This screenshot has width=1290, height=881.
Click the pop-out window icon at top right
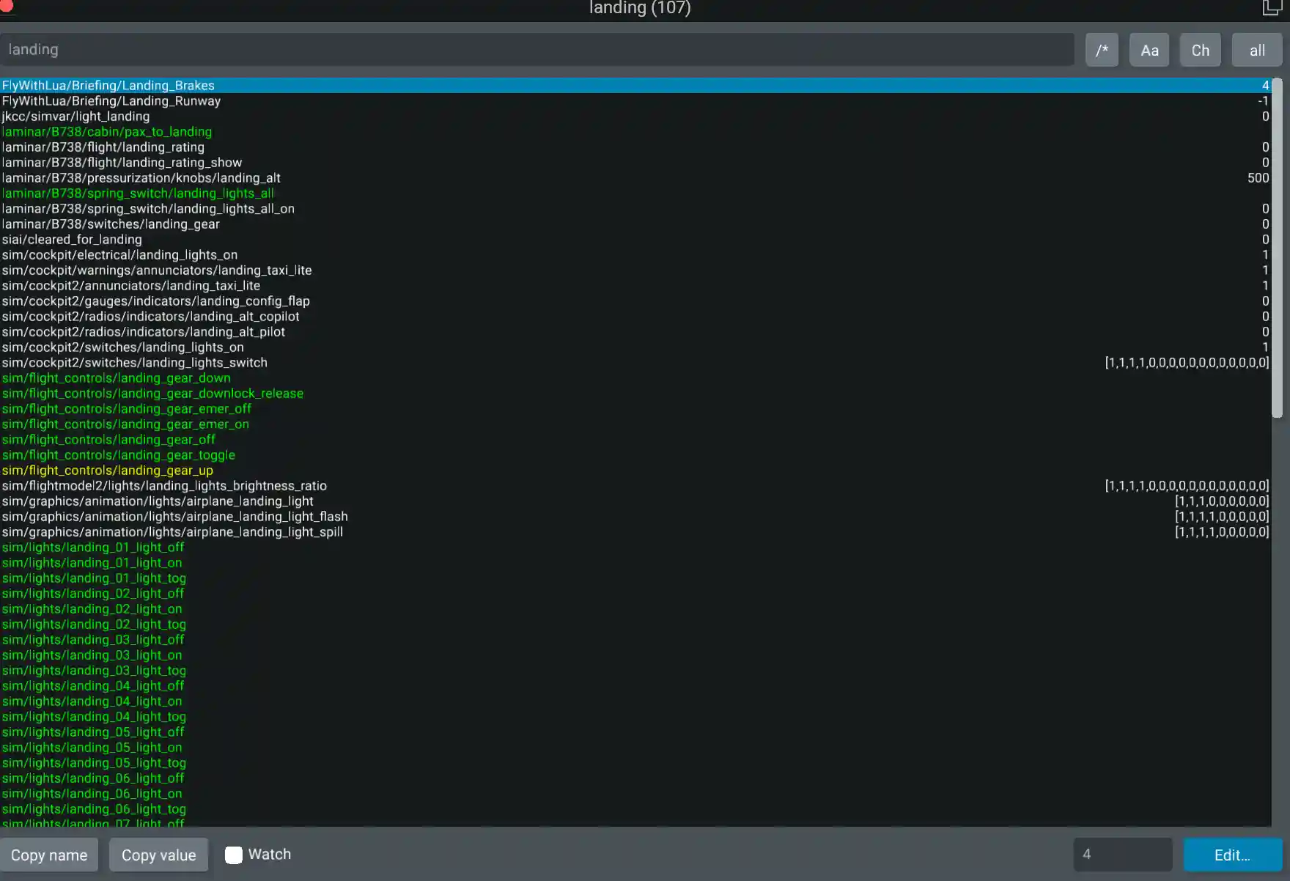[1272, 7]
